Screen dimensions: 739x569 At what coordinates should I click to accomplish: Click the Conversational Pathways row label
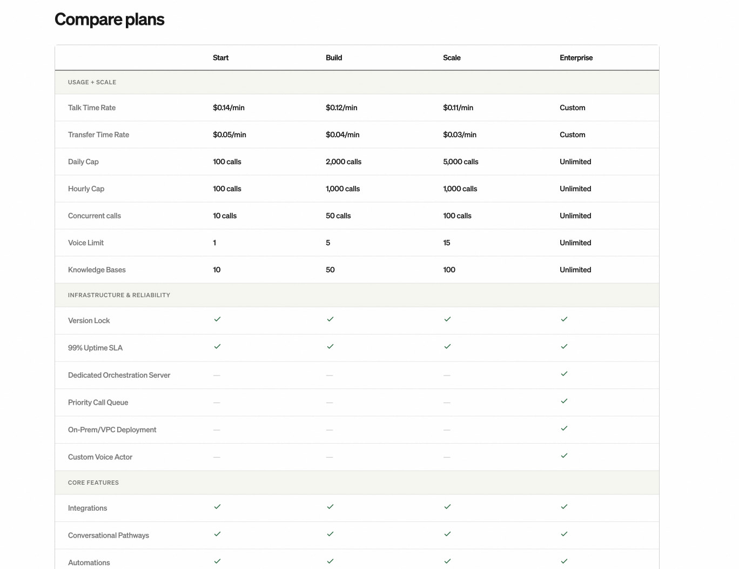(x=109, y=535)
